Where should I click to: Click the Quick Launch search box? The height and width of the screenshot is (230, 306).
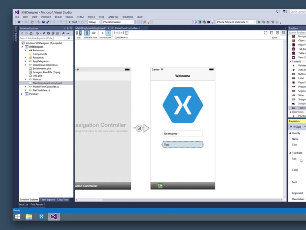point(298,12)
